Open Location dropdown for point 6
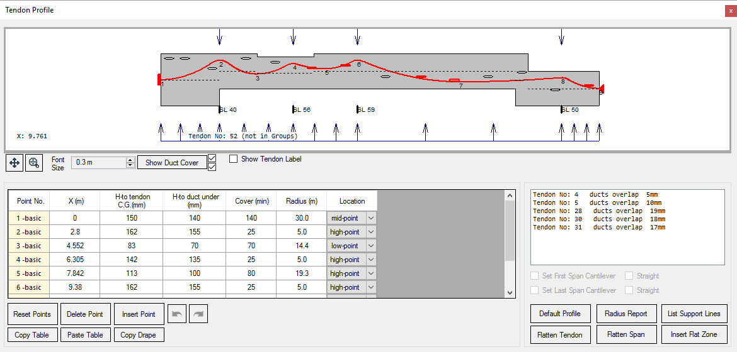 click(370, 287)
